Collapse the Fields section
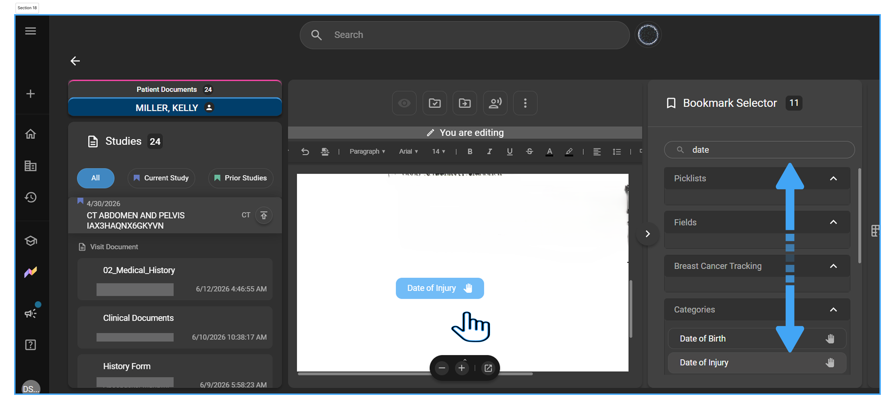Screen dimensions: 895x409 click(x=833, y=222)
